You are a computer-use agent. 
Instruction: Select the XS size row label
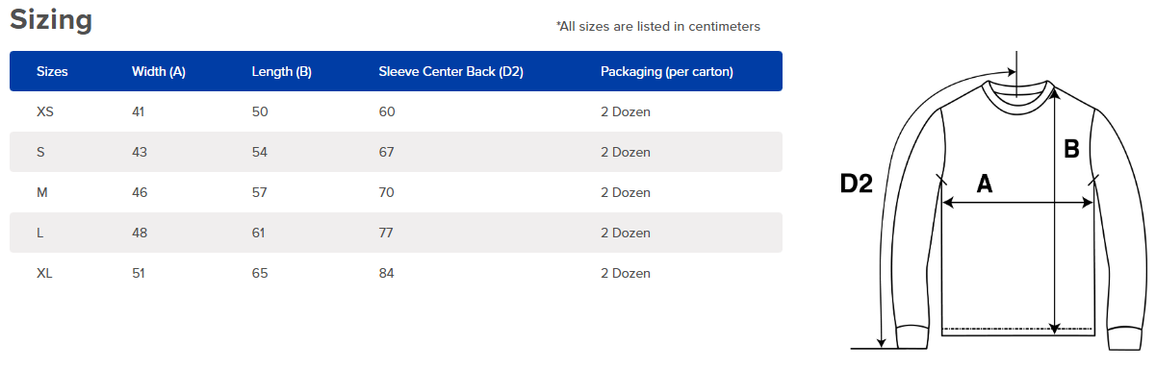tap(45, 112)
